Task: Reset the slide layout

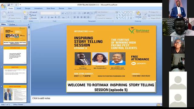Action: point(33,15)
